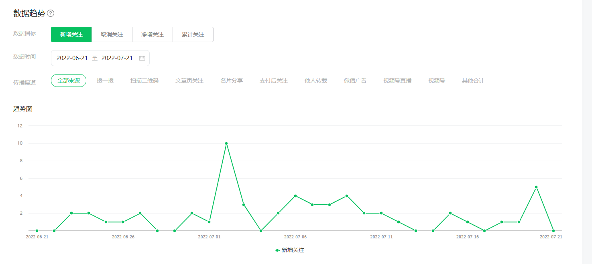This screenshot has width=592, height=264.
Task: Click the 2022-07-06 axis label
Action: pos(295,237)
